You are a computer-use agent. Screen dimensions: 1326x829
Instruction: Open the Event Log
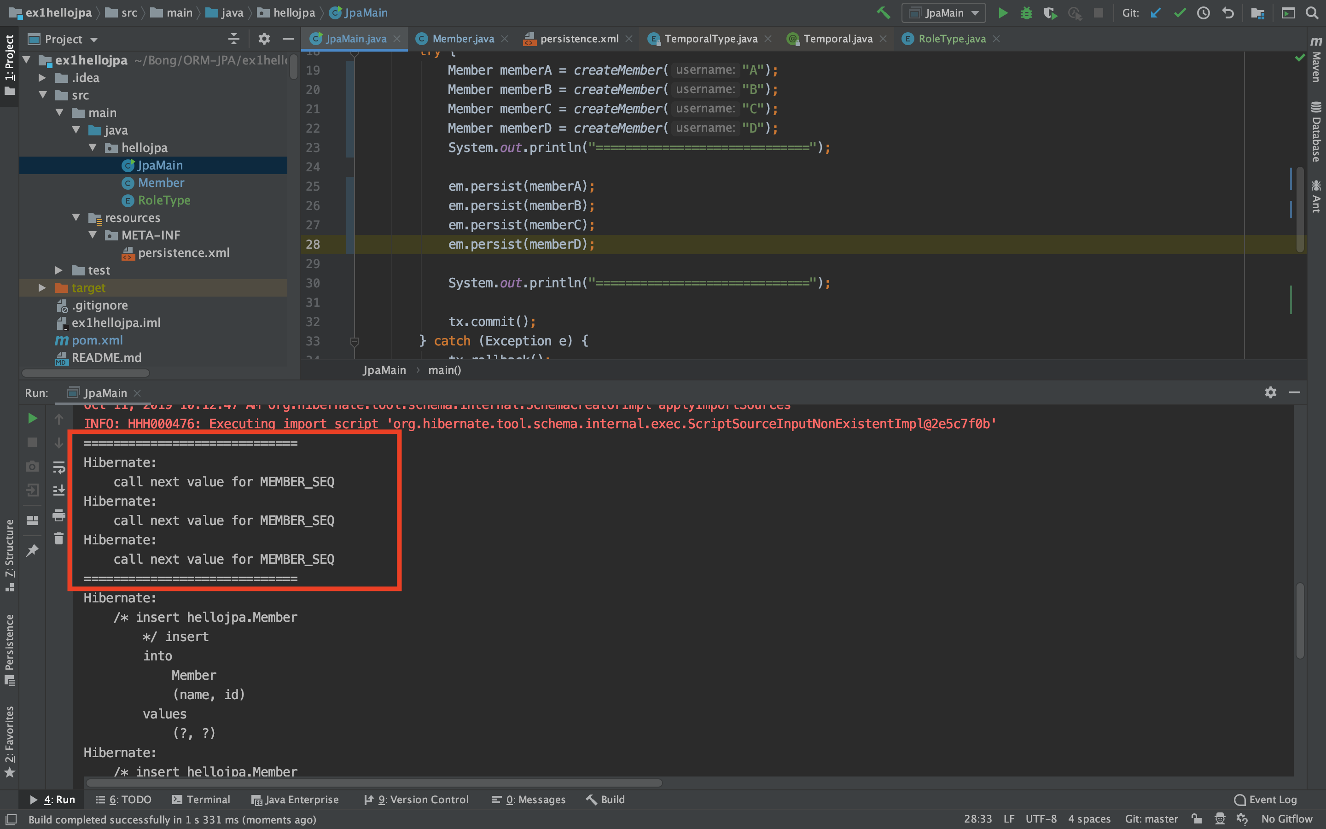1265,800
